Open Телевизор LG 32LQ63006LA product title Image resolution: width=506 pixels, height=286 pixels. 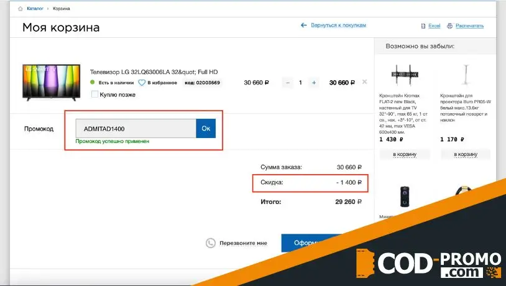tap(154, 72)
